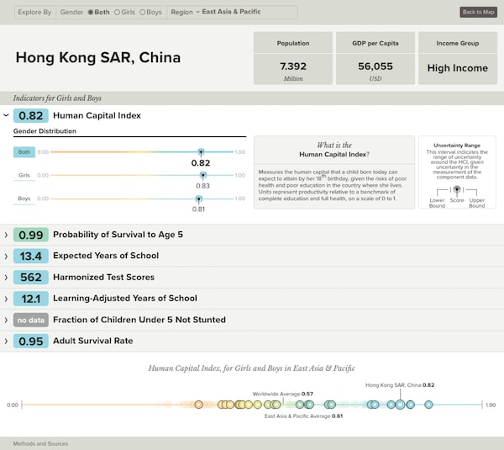Select the Girls gender radio button
The width and height of the screenshot is (504, 450).
coord(117,13)
